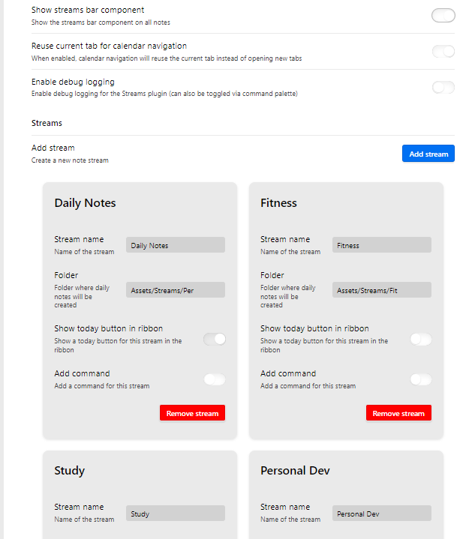Viewport: 469px width, 539px height.
Task: Select 'Enable debug logging' setting label
Action: click(73, 82)
